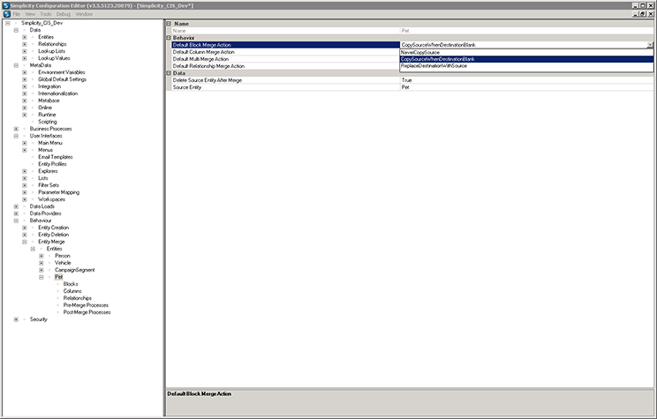Expand the Security tree node

point(16,319)
